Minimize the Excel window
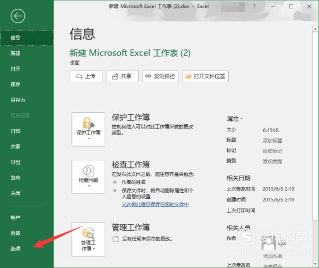The width and height of the screenshot is (319, 268). [x=273, y=6]
